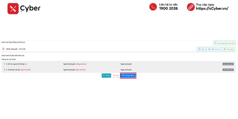238x119 pixels.
Task: Click Gửi hợp đồng to send contract
Action: click(128, 75)
